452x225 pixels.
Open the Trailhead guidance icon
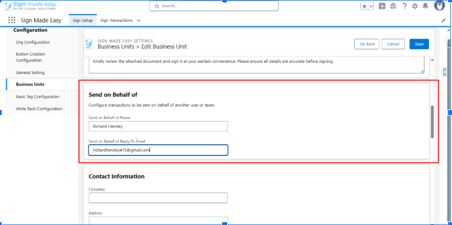[393, 6]
